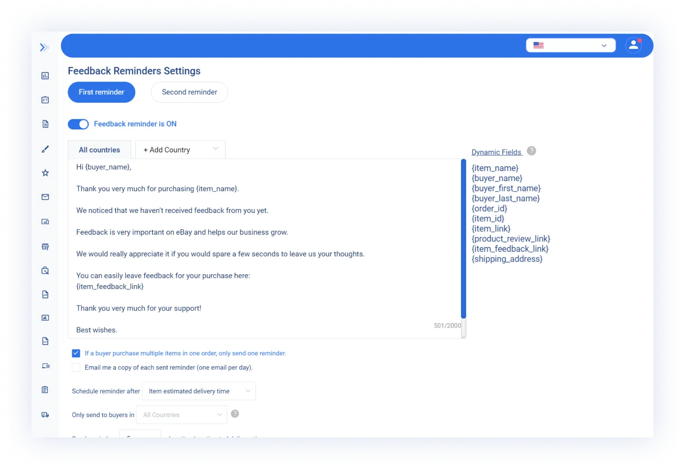
Task: Click help icon next to Dynamic Fields
Action: (x=531, y=151)
